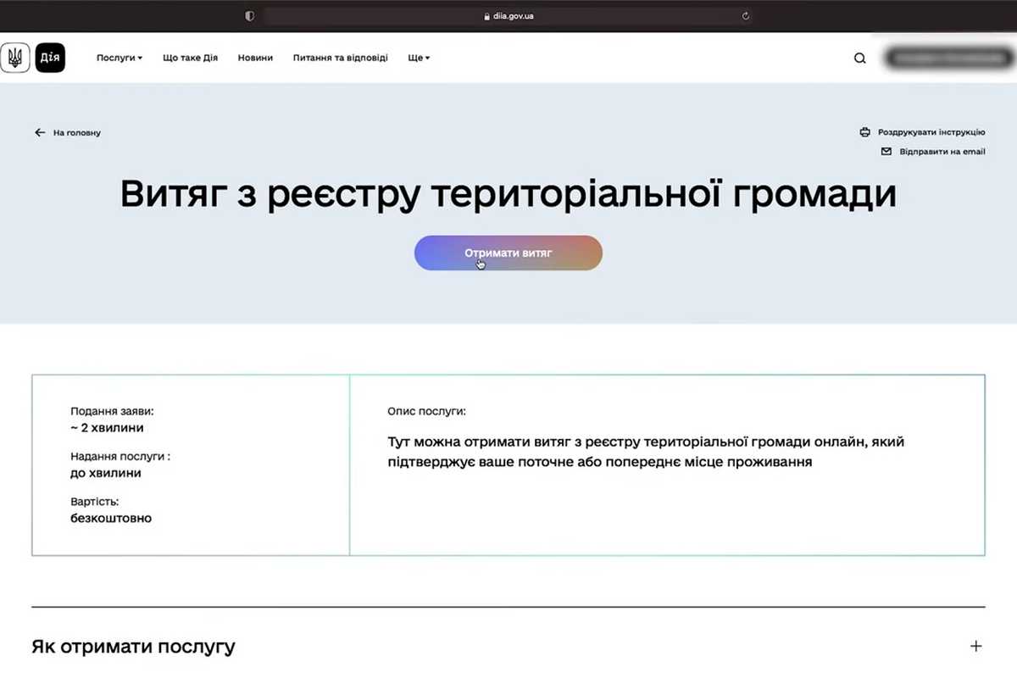Open Питання та відповіді page

point(341,58)
